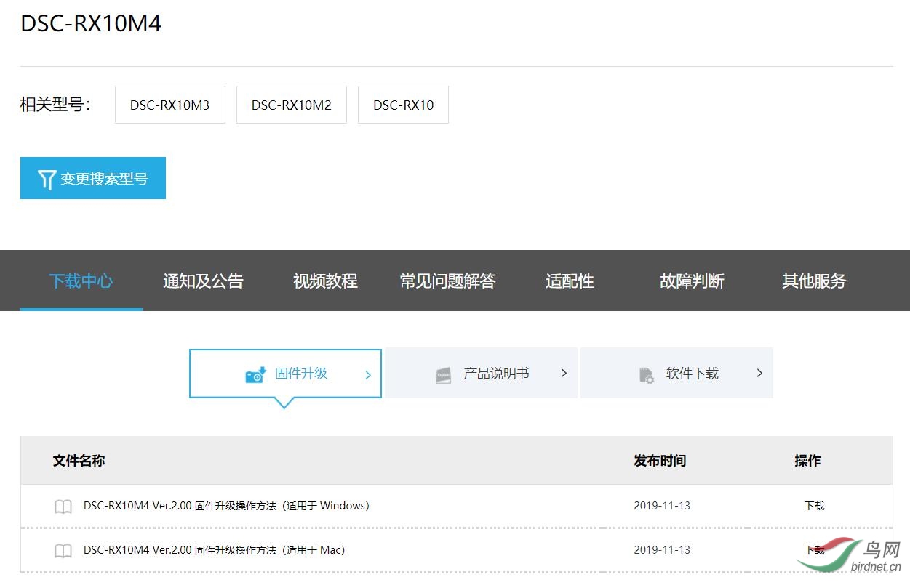Image resolution: width=910 pixels, height=585 pixels.
Task: Click the book icon in the Mac row
Action: coord(63,551)
